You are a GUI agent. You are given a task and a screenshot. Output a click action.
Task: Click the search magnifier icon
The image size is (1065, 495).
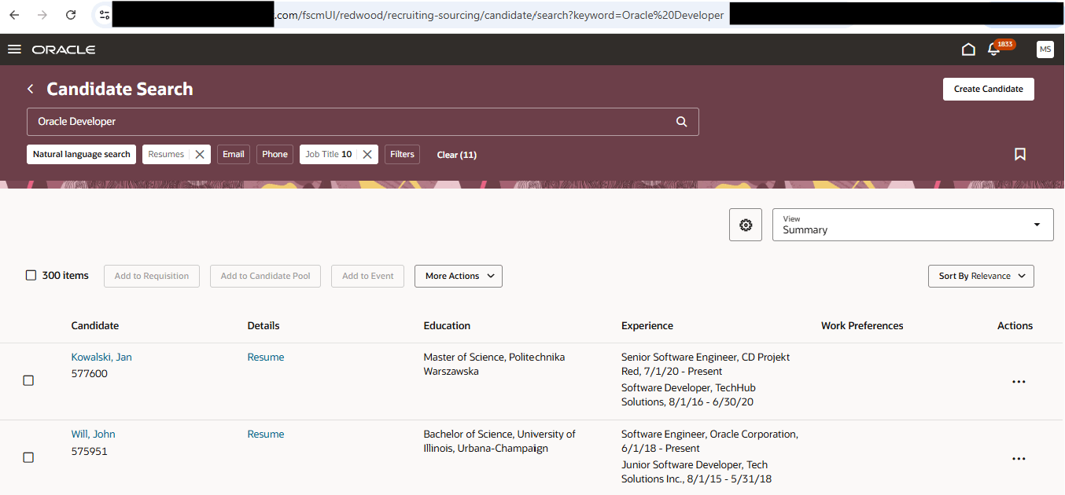[x=682, y=122]
